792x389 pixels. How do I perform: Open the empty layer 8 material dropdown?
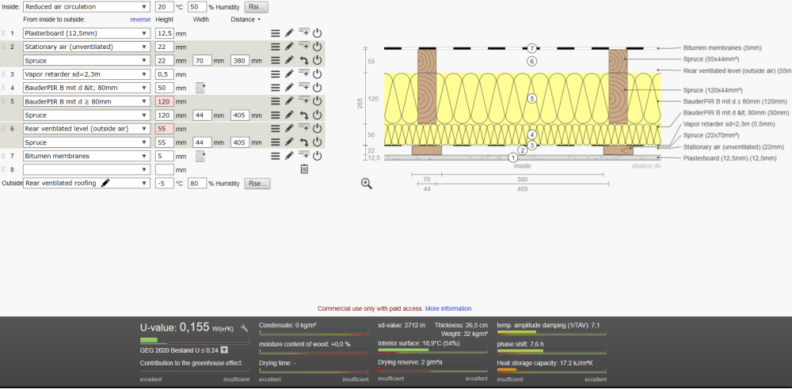[87, 169]
